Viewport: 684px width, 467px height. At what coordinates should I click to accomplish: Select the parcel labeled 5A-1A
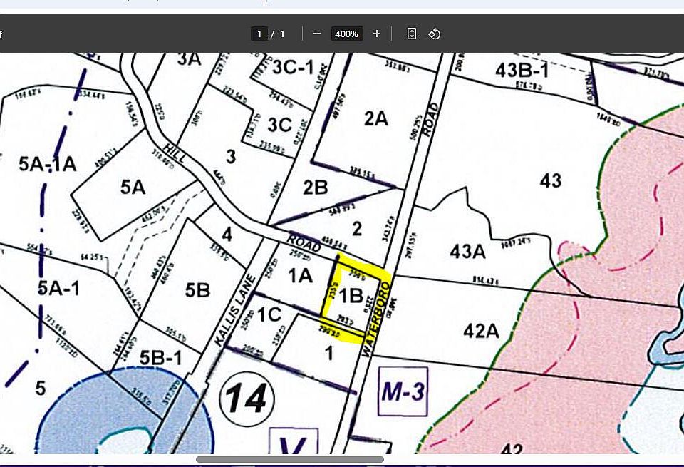point(47,164)
